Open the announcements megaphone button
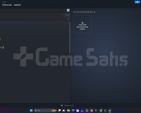This screenshot has width=141, height=113. tap(137, 2)
